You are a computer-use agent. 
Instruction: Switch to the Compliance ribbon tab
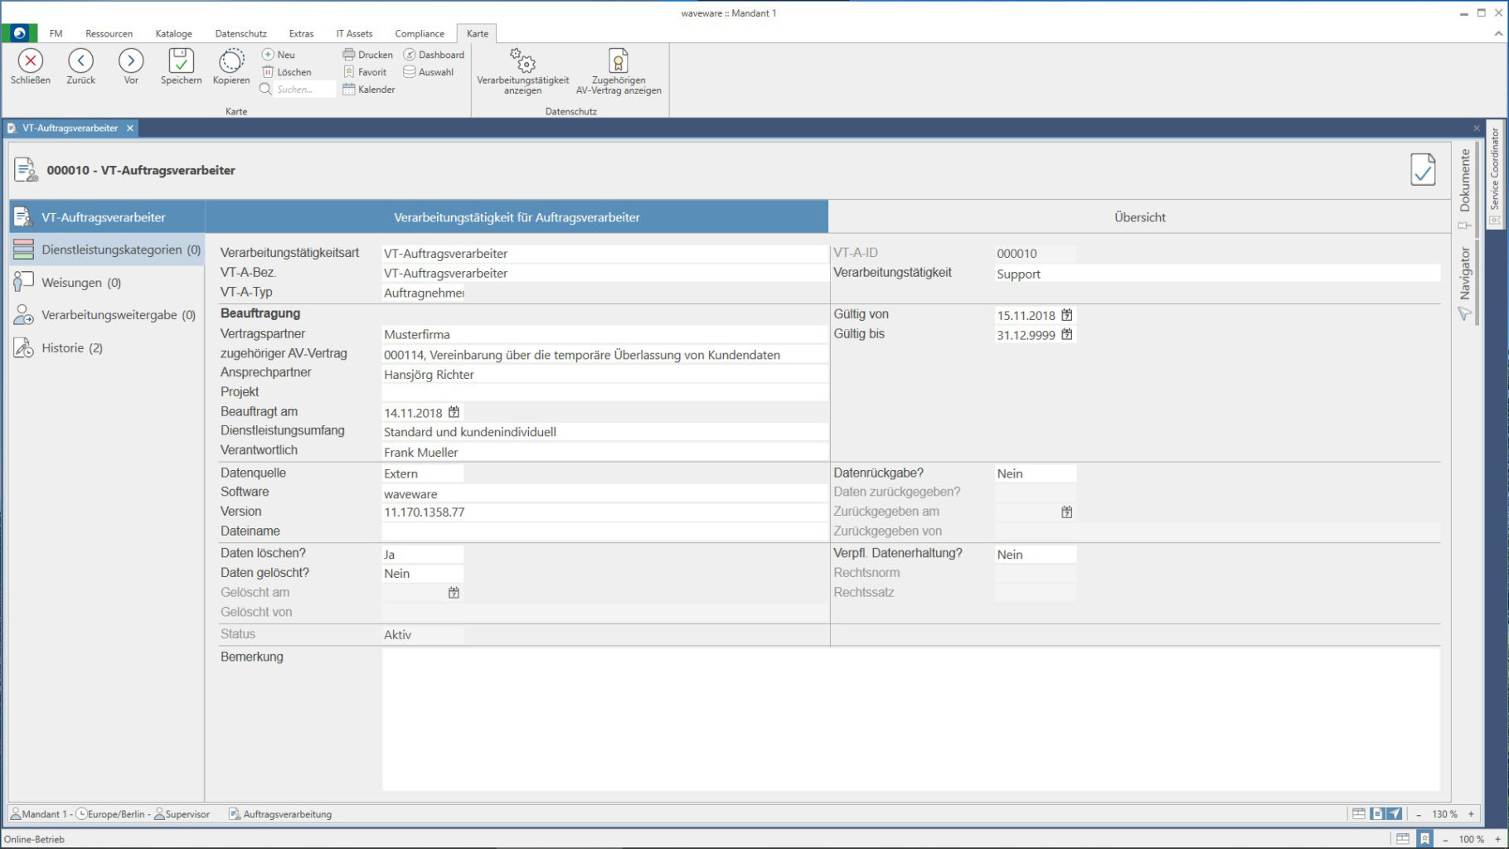419,34
